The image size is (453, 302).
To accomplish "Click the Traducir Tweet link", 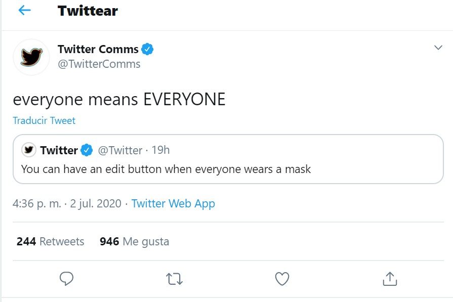I will pos(44,121).
